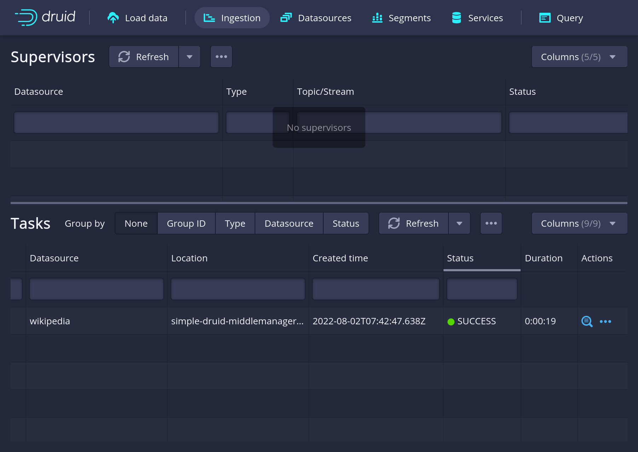This screenshot has width=638, height=452.
Task: Open more actions for the wikipedia task
Action: 605,321
